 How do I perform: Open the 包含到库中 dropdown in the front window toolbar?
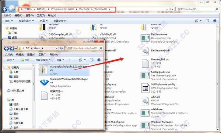(x=43, y=60)
